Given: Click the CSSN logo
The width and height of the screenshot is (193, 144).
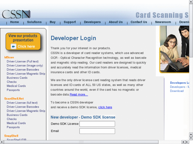Looking at the screenshot, I should (16, 14).
